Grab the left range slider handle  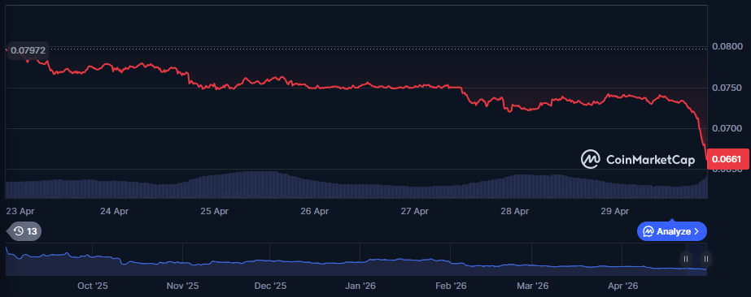tap(686, 260)
